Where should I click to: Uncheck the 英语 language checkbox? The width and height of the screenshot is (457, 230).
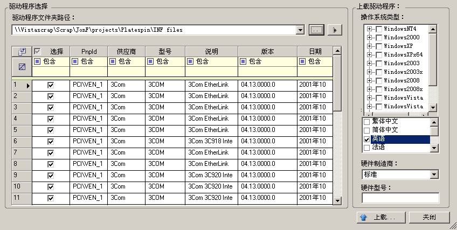[x=367, y=140]
